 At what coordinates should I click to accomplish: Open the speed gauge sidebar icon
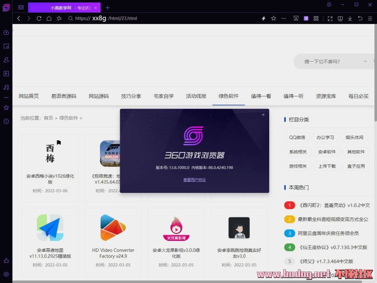coord(6,32)
